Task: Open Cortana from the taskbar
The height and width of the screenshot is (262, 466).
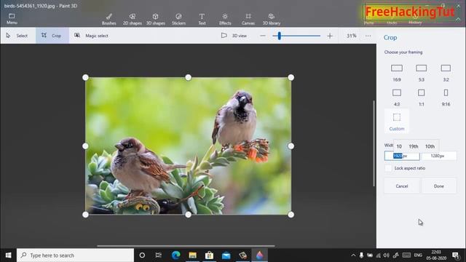Action: click(x=142, y=255)
